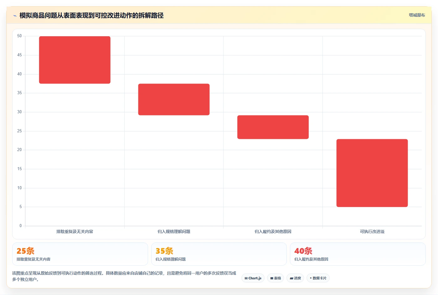The width and height of the screenshot is (438, 295).
Task: Click the red bar for 归入规格理解问题
Action: pyautogui.click(x=174, y=99)
